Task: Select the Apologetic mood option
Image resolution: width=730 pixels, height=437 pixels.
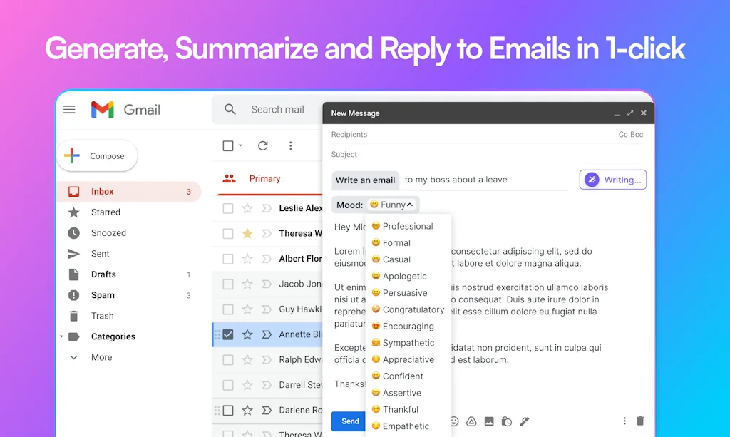Action: coord(404,276)
